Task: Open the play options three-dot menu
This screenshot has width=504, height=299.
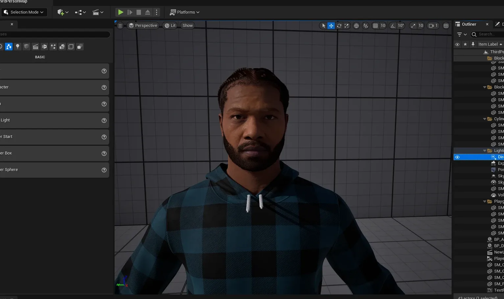Action: 156,12
